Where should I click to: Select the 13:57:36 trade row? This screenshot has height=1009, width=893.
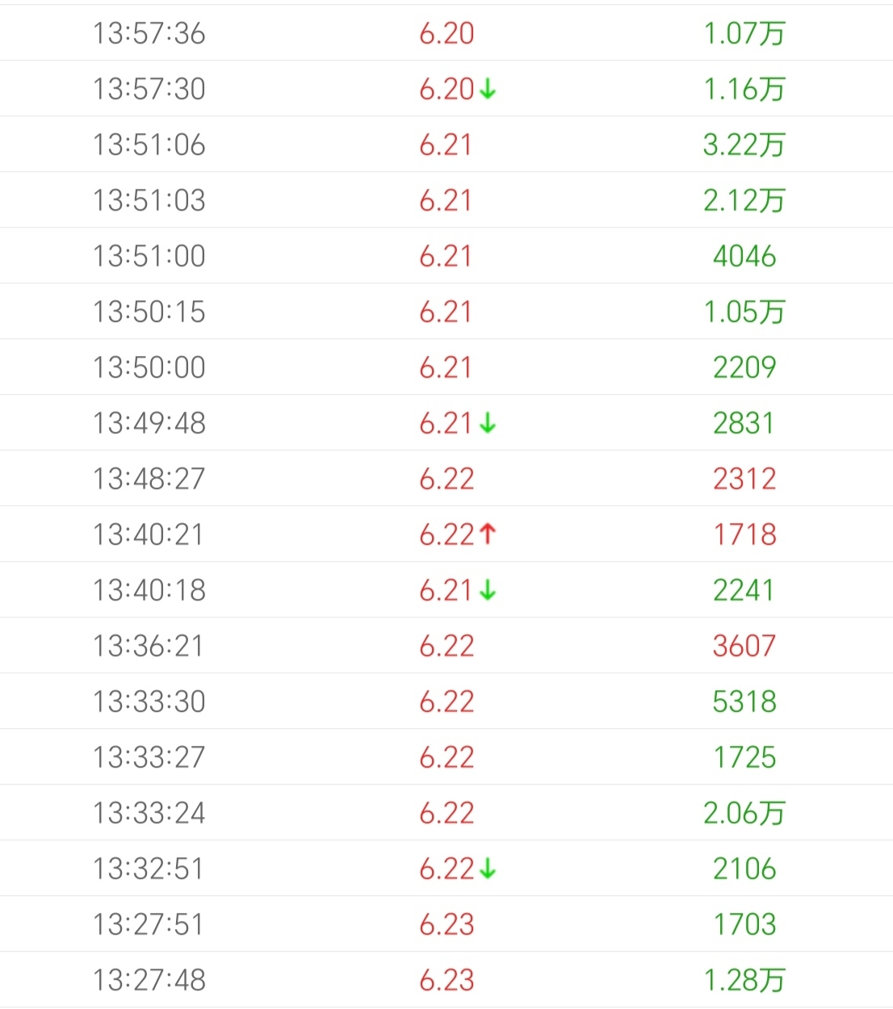click(x=446, y=33)
